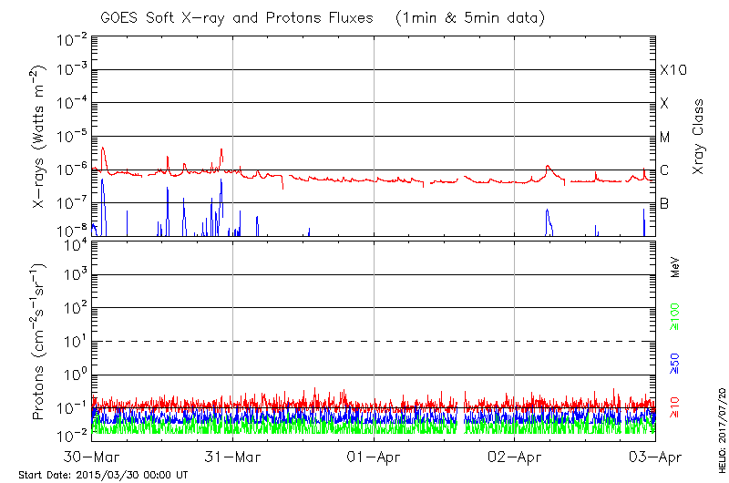The height and width of the screenshot is (483, 729).
Task: Pick the 02-Apr date axis label
Action: (x=515, y=456)
